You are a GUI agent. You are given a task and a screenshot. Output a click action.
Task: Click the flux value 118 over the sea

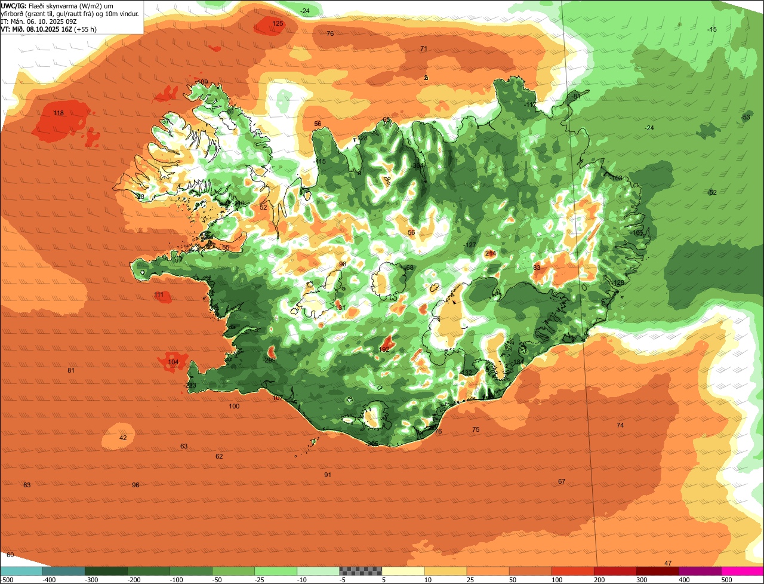(58, 113)
